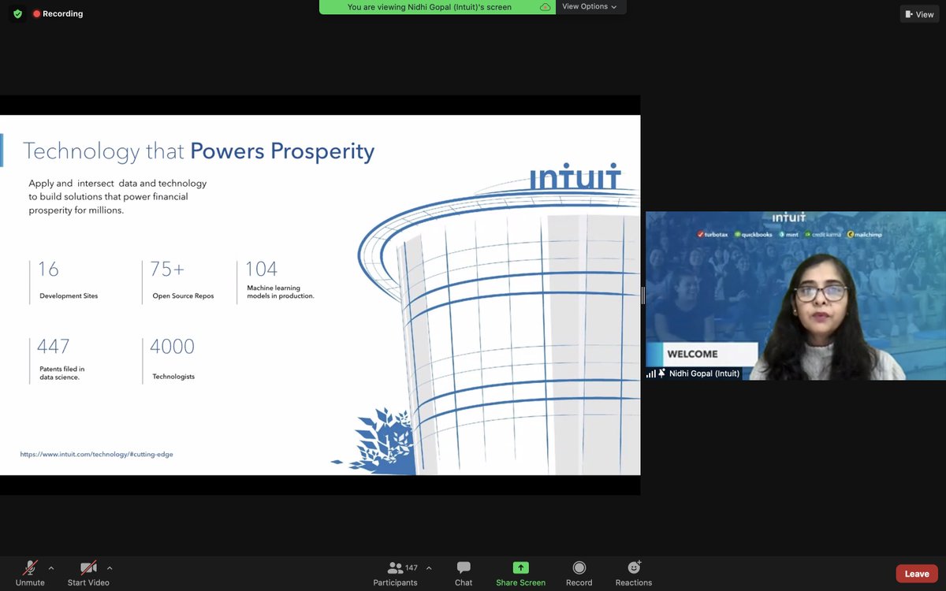Click the pin icon beside Nidhi Gopal name
Viewport: 946px width, 591px height.
coord(662,374)
